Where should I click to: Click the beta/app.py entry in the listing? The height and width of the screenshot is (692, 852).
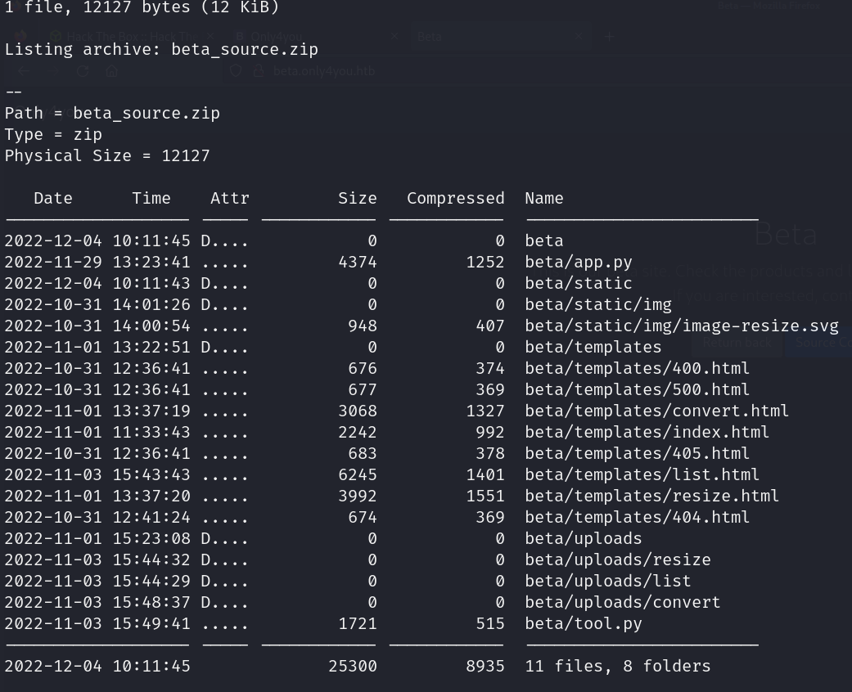[579, 263]
